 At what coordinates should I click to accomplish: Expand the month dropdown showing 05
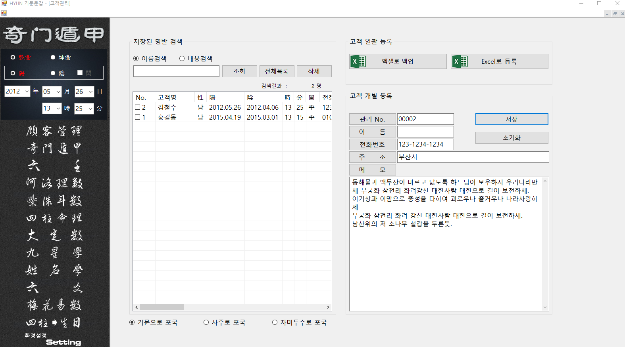(x=58, y=92)
